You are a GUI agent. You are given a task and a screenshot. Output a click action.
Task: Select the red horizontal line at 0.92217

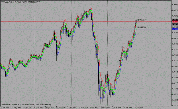tap(86, 21)
